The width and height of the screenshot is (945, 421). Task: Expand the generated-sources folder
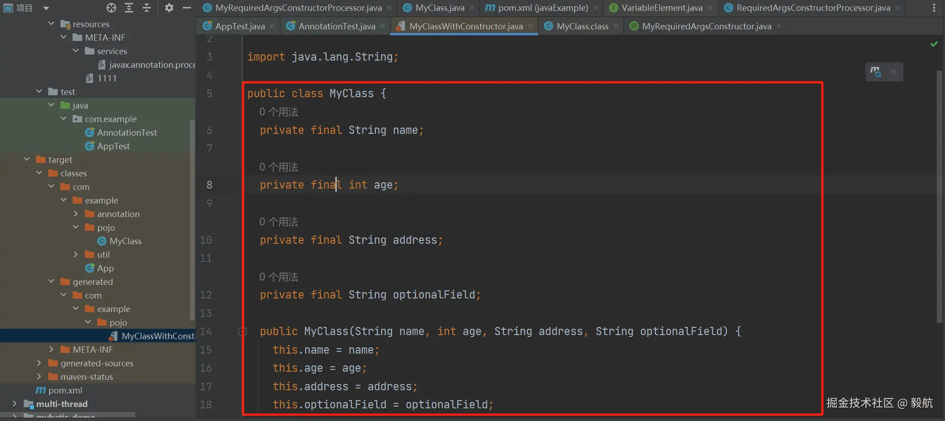tap(39, 363)
